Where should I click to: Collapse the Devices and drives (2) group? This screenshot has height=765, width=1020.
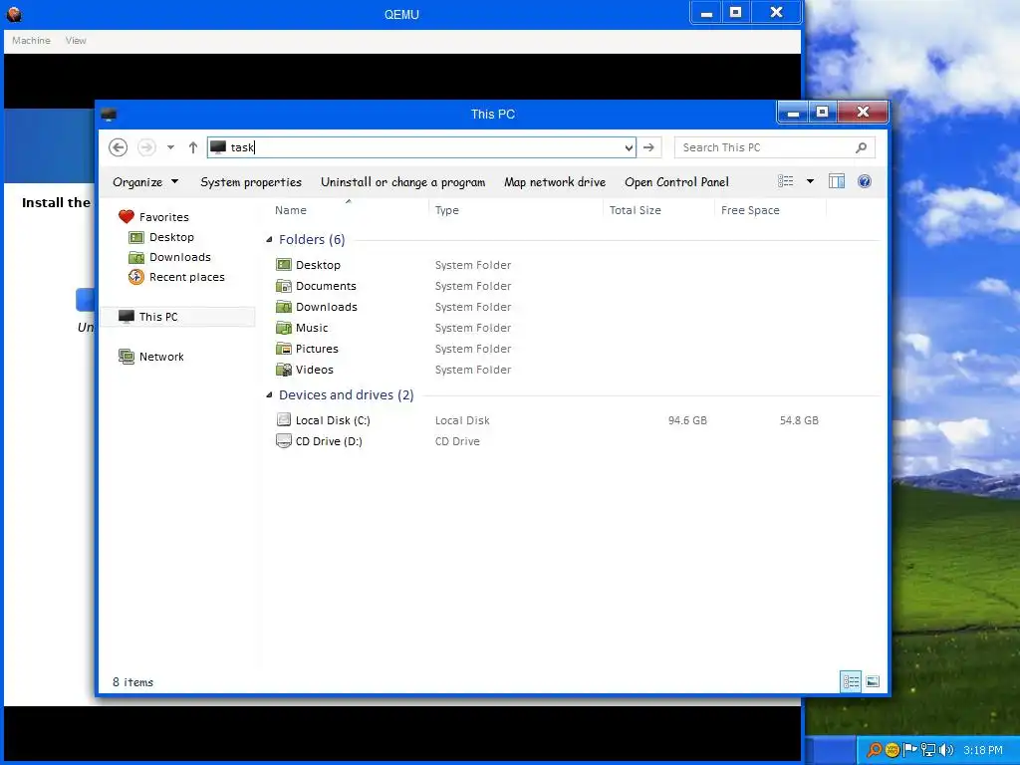pyautogui.click(x=269, y=394)
